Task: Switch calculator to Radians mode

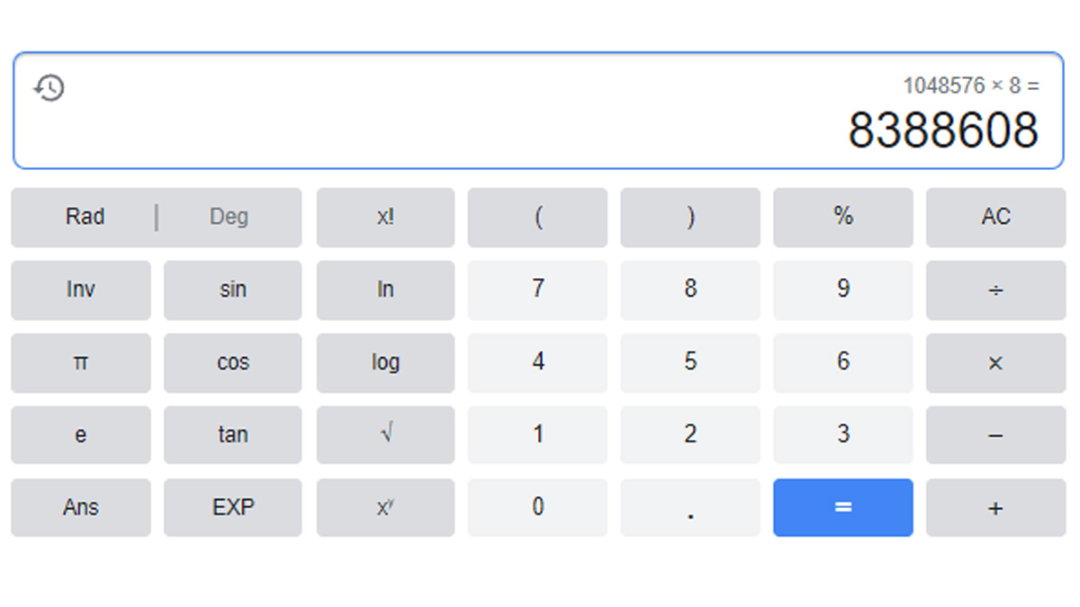Action: (x=87, y=217)
